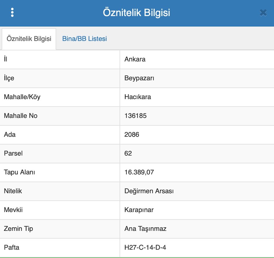Select the Öznitelik Bilgisi tab

point(29,39)
